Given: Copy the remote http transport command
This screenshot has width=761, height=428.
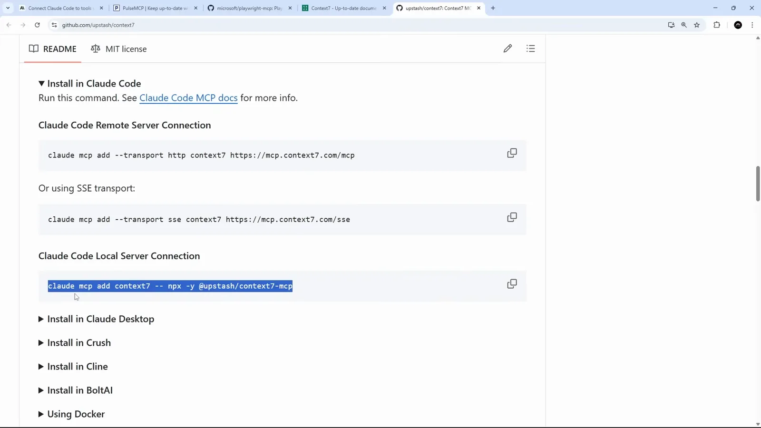Looking at the screenshot, I should click(512, 153).
